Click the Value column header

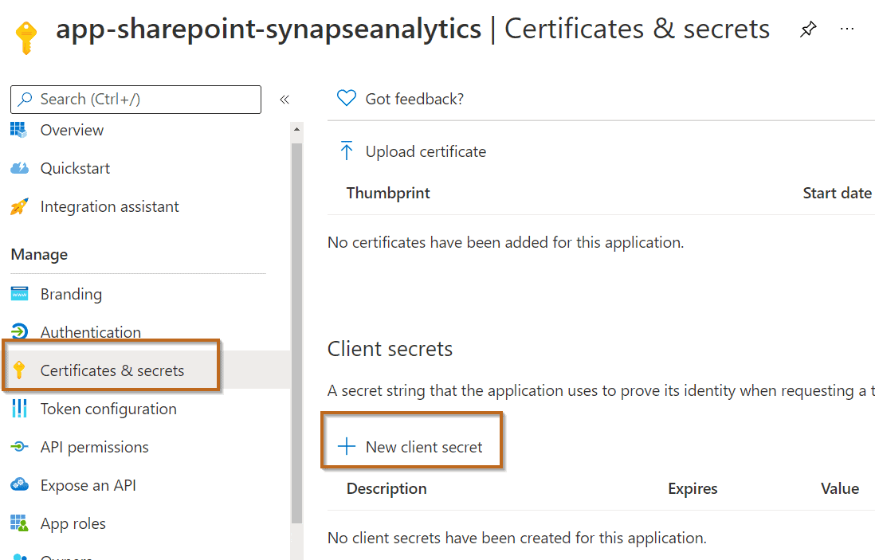click(840, 488)
